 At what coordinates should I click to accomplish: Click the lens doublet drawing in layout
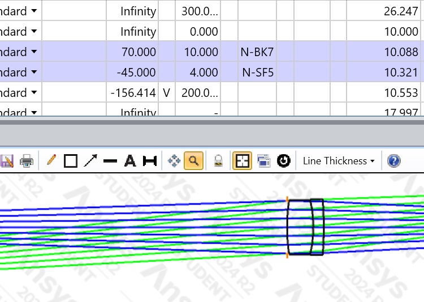pyautogui.click(x=305, y=227)
